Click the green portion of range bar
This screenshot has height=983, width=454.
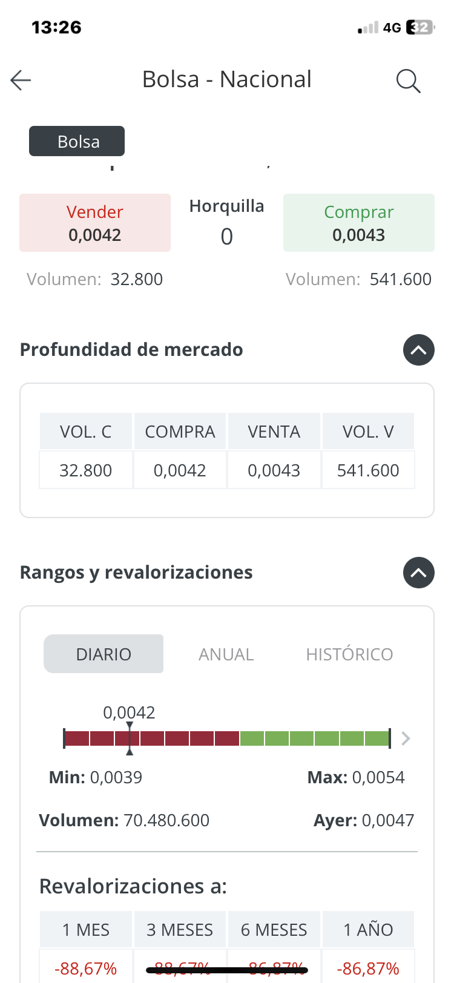click(x=315, y=738)
